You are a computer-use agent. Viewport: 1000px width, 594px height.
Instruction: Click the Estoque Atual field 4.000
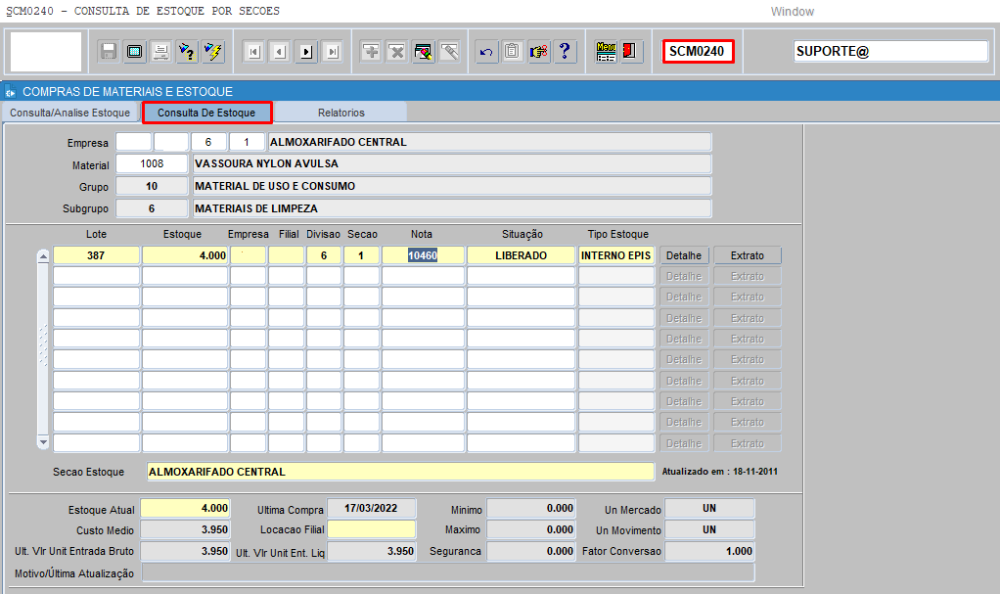[x=185, y=509]
